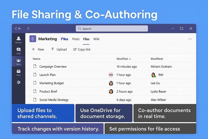Open Chat from the sidebar
The height and width of the screenshot is (139, 208).
coord(18,51)
